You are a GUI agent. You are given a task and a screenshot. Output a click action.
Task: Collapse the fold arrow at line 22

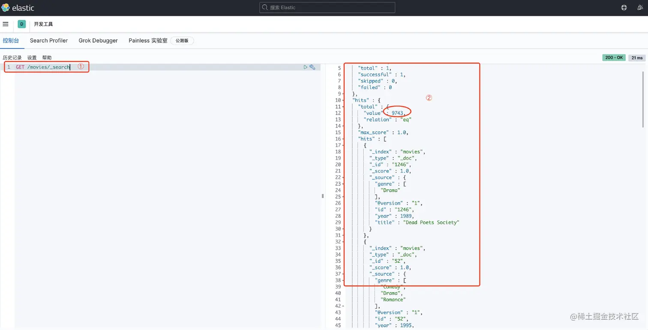[343, 177]
